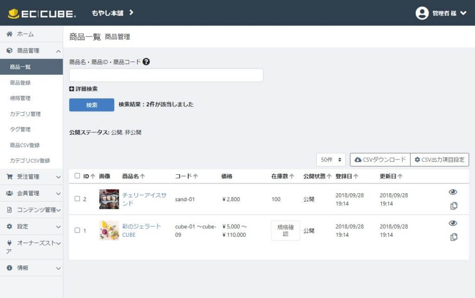
Task: Expand the 詳細検索 advanced search section
Action: coord(83,89)
